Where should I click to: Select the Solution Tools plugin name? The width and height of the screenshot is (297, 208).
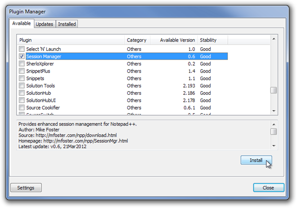(40, 86)
